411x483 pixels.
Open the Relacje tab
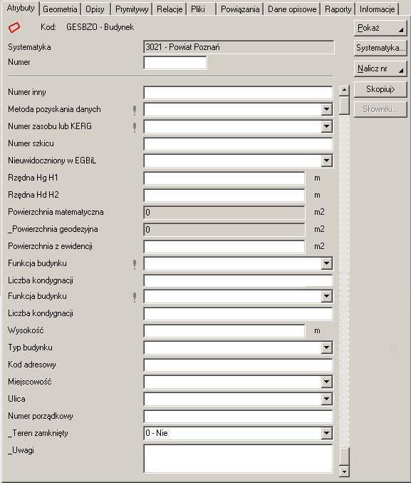click(170, 9)
